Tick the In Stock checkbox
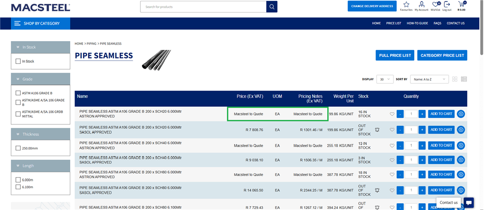The image size is (484, 210). point(18,61)
